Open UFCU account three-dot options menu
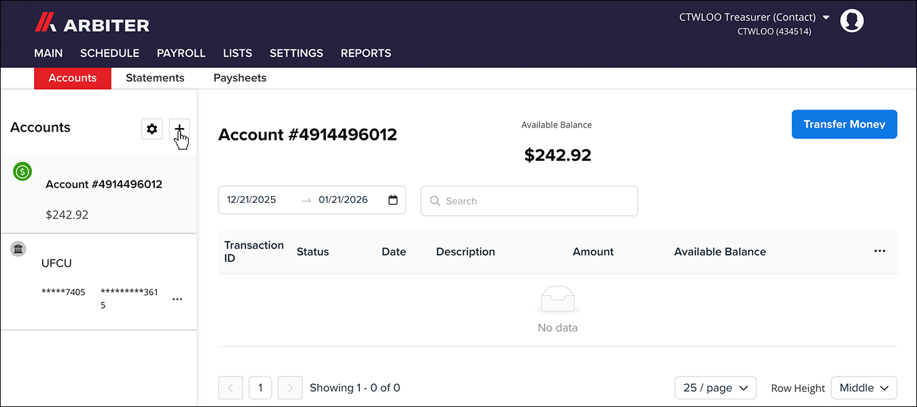Viewport: 917px width, 407px height. point(177,299)
